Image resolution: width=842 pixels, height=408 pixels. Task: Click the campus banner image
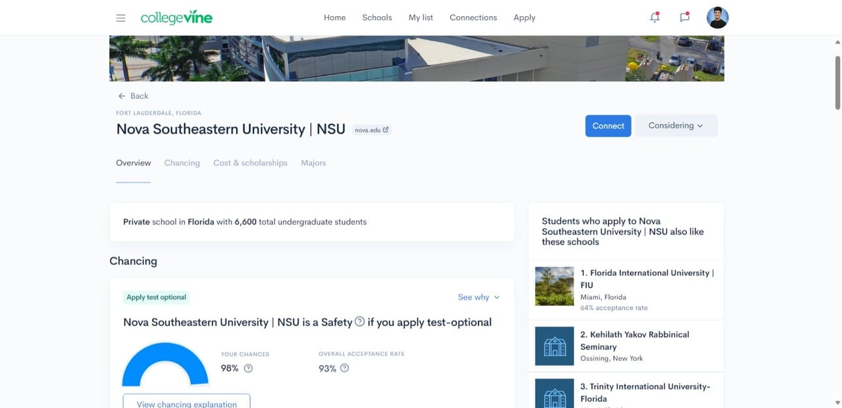pyautogui.click(x=416, y=59)
